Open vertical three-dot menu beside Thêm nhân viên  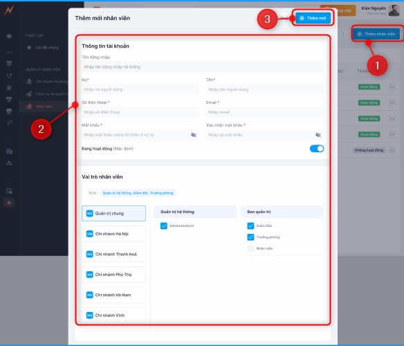coord(343,34)
